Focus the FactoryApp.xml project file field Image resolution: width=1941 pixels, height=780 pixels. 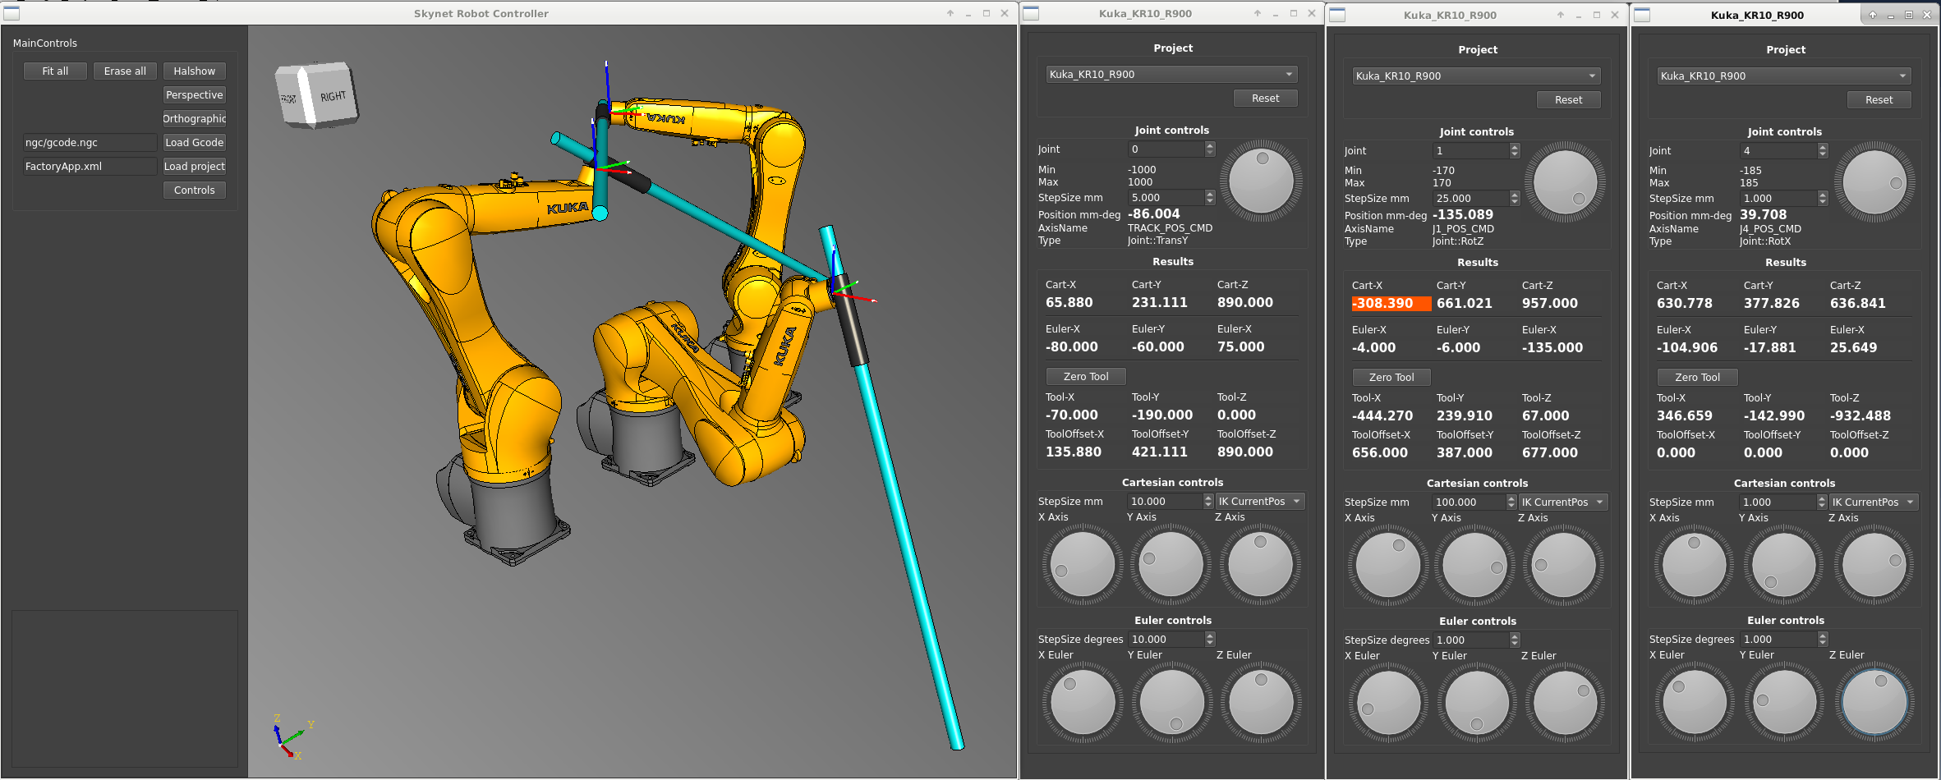[90, 167]
